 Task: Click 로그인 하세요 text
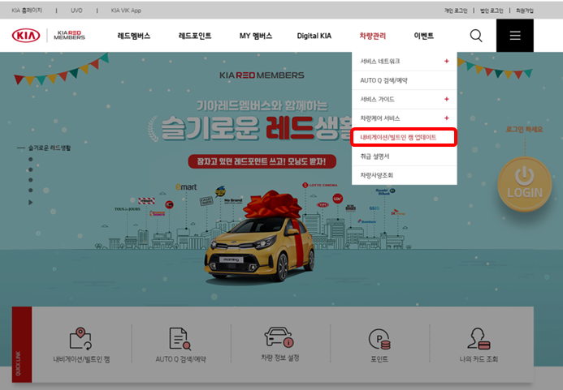tap(524, 130)
